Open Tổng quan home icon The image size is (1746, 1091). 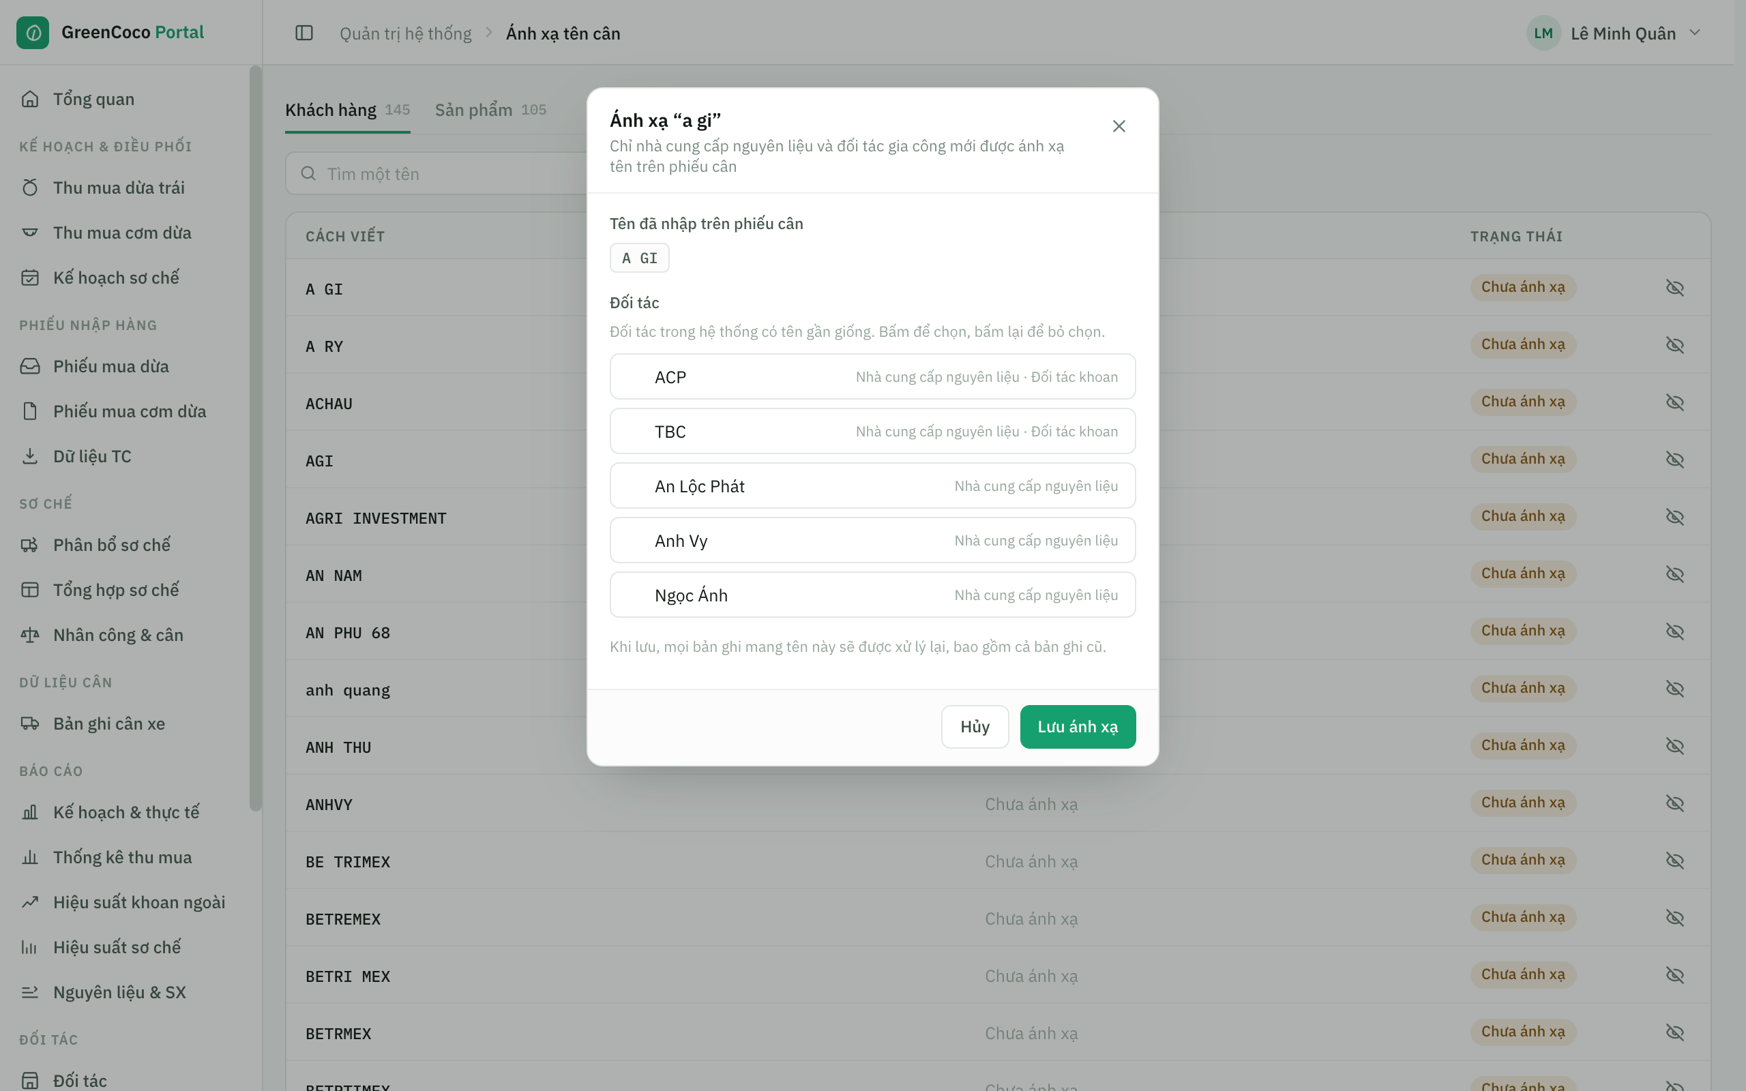(x=29, y=99)
